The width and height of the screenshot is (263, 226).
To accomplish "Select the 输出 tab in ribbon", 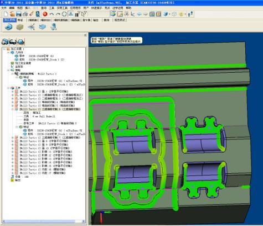I will 96,20.
